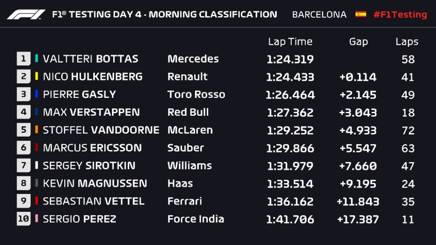
Task: Click position 5 number badge
Action: pos(24,130)
